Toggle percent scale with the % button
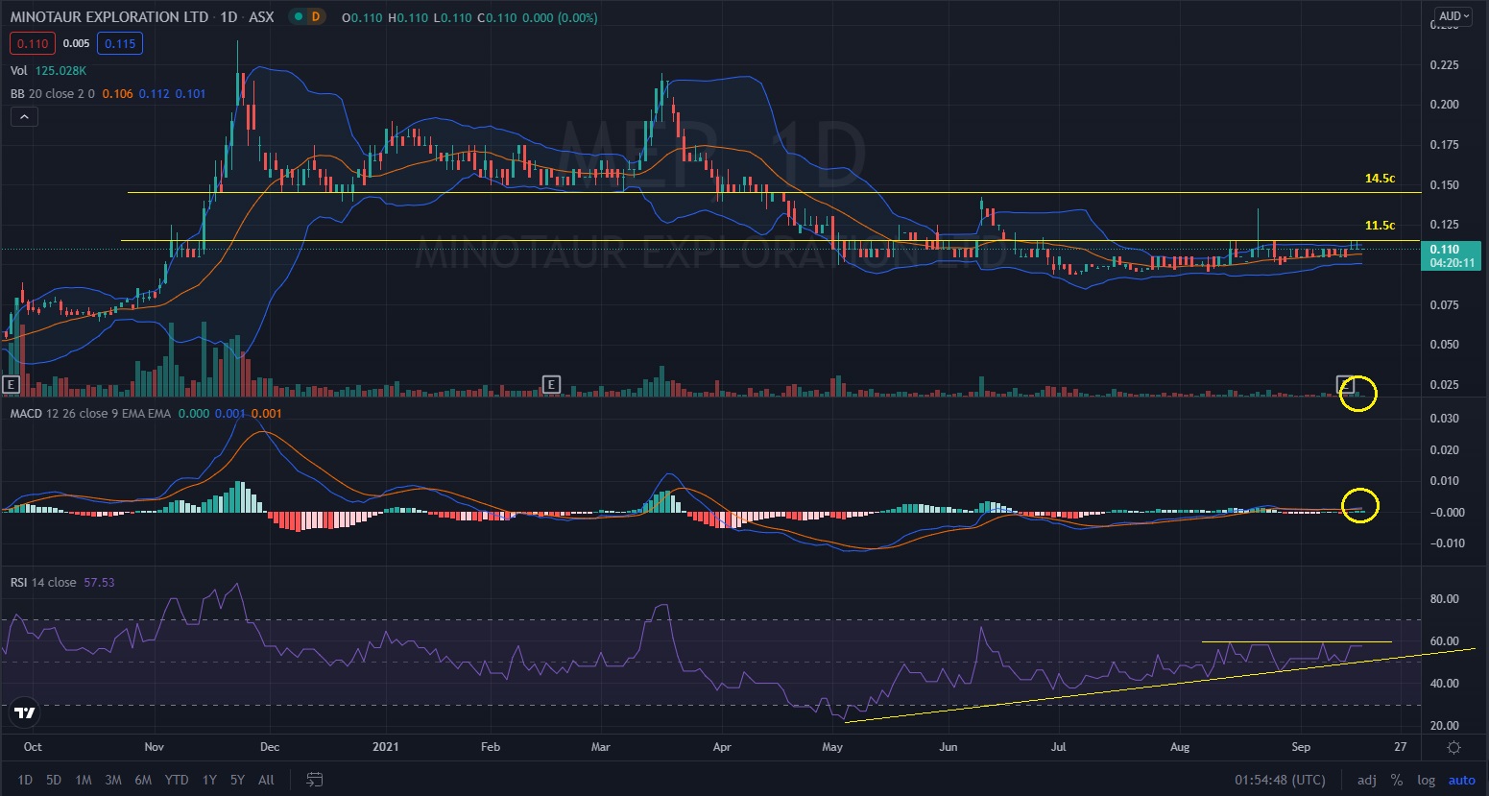The image size is (1489, 796). 1396,780
